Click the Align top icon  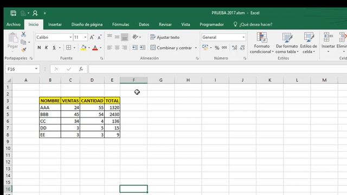tap(110, 37)
